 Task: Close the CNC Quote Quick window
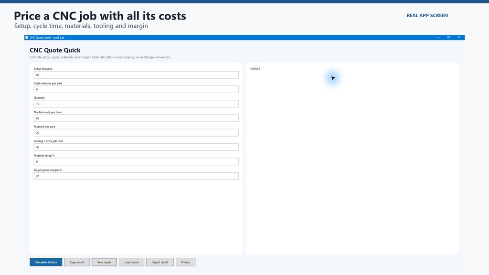(x=459, y=37)
